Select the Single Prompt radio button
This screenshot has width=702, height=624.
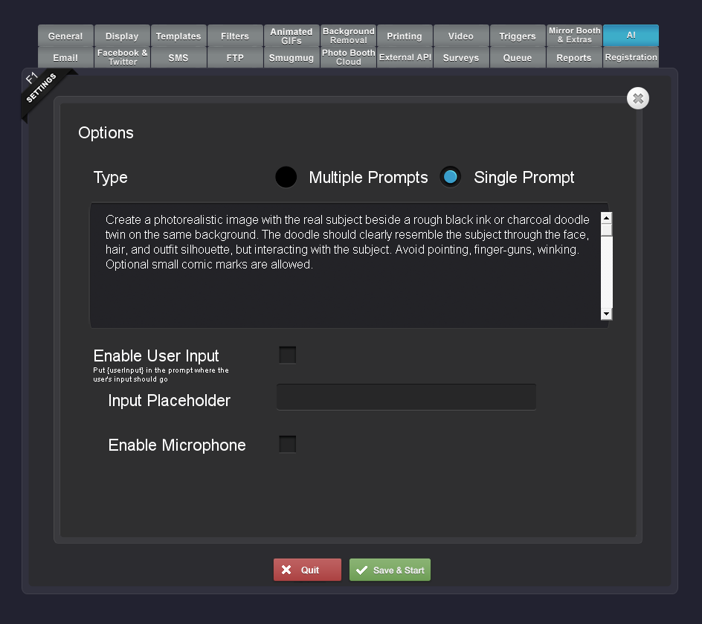[450, 177]
